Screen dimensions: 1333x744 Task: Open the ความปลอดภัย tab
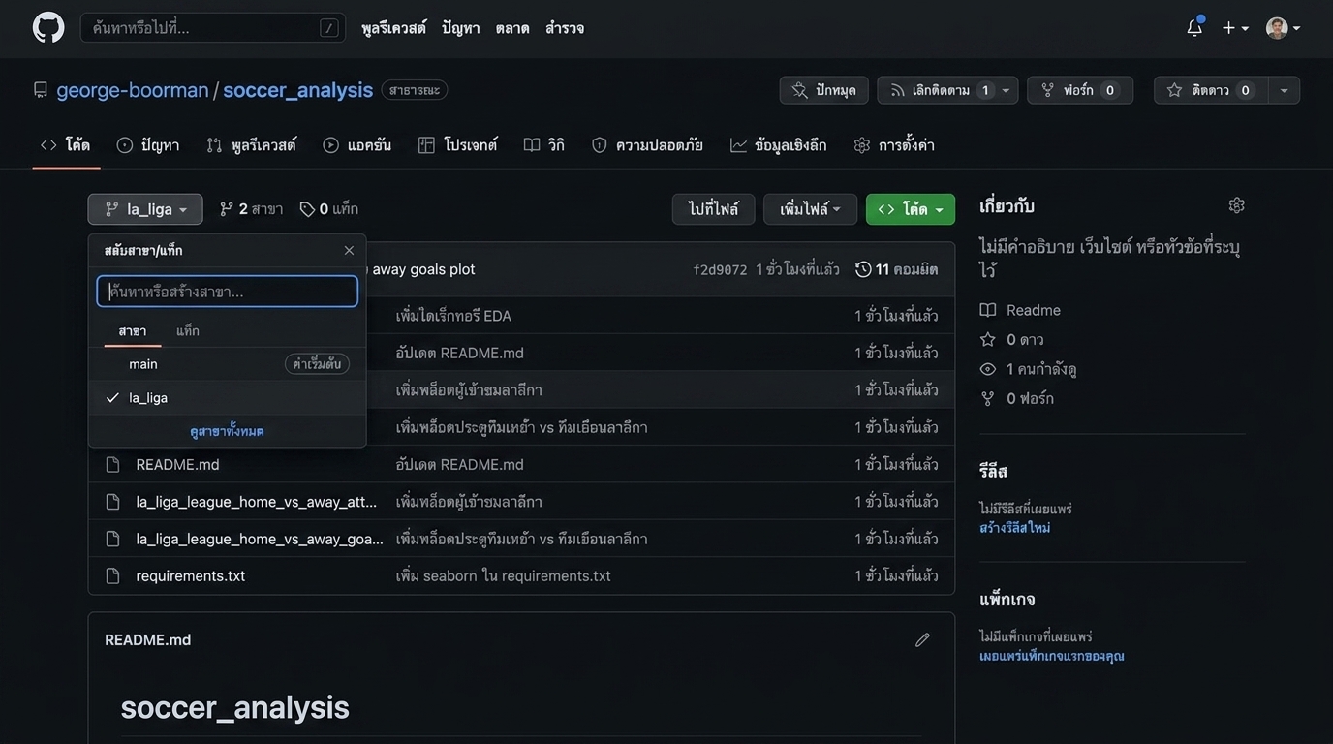pyautogui.click(x=647, y=145)
